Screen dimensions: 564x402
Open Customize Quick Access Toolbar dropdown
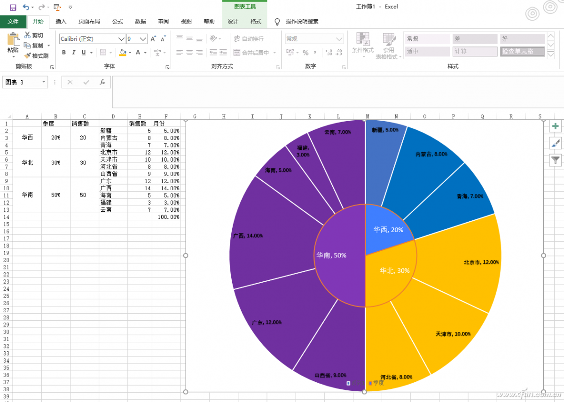(x=70, y=7)
